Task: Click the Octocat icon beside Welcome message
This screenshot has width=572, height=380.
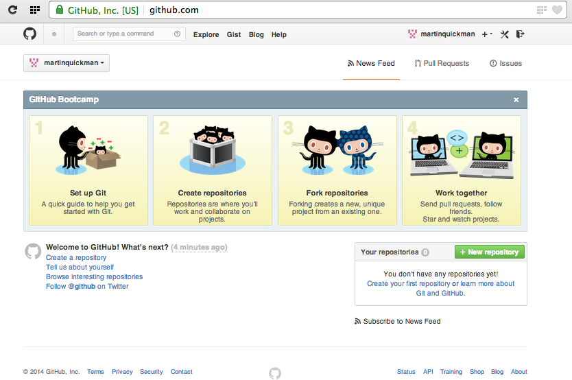Action: click(33, 251)
